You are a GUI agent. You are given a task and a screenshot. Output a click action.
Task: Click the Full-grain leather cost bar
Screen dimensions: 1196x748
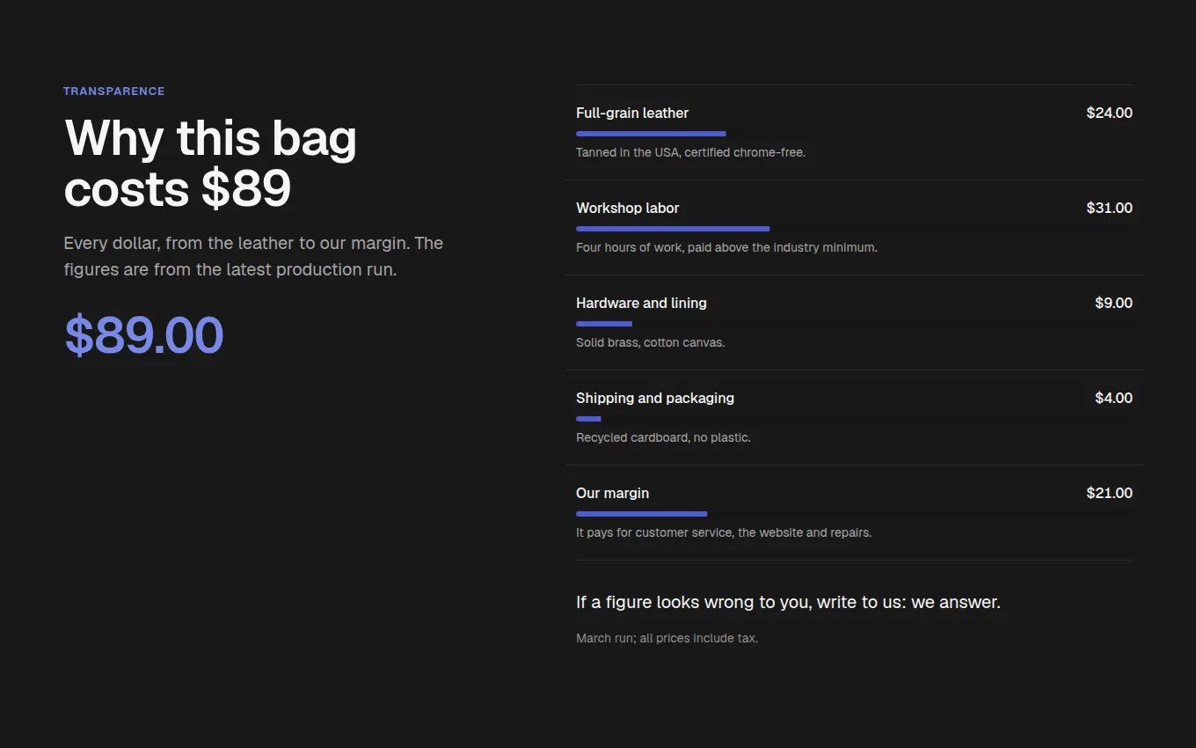click(651, 134)
